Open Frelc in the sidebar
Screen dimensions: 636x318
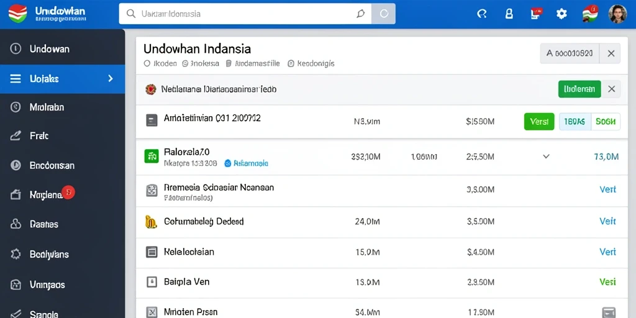click(63, 136)
